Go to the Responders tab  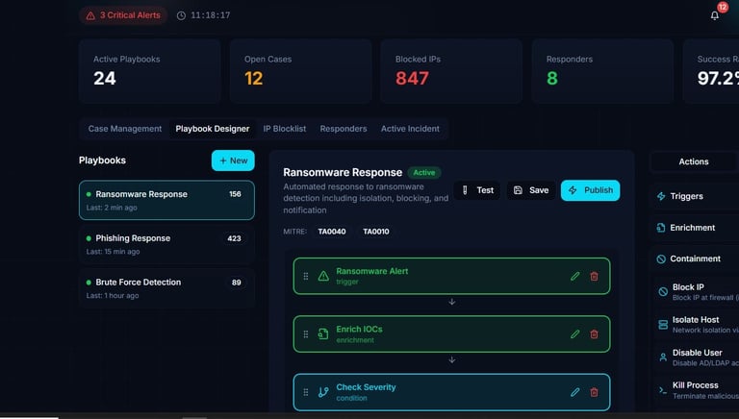(344, 129)
